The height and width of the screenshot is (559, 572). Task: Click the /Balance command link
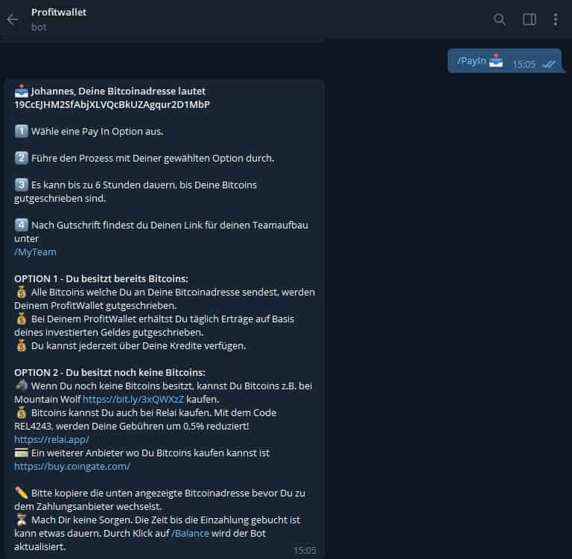point(190,533)
